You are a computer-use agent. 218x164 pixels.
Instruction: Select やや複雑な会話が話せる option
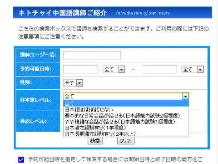(126, 122)
